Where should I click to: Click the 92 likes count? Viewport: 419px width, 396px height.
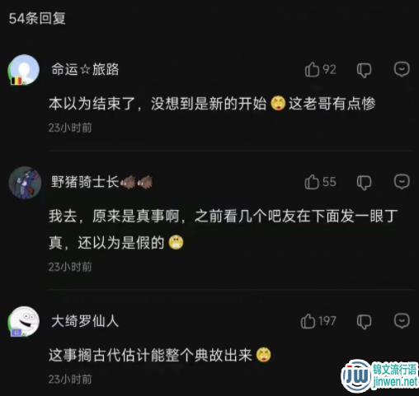point(329,69)
